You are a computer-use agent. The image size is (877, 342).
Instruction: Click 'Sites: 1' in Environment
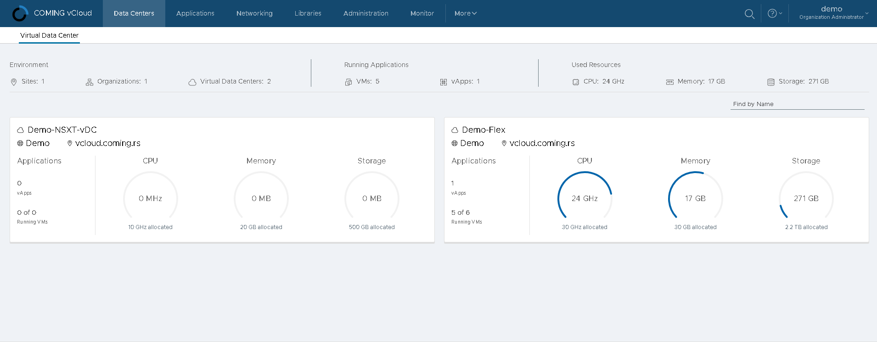pyautogui.click(x=33, y=81)
